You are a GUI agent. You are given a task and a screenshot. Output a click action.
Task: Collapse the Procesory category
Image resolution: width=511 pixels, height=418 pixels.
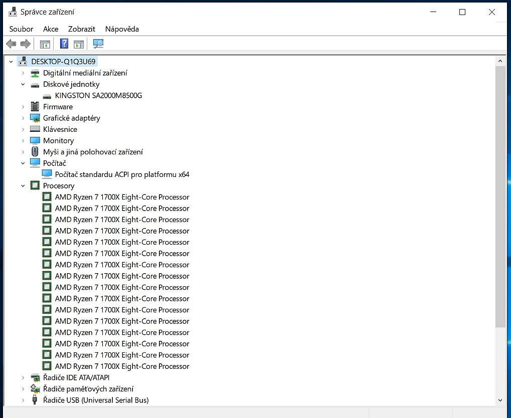[23, 186]
